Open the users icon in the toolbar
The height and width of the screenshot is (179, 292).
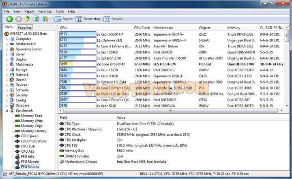pyautogui.click(x=45, y=19)
